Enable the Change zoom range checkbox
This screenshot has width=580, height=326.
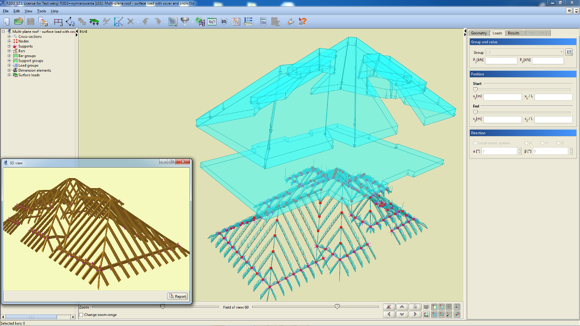click(x=81, y=315)
